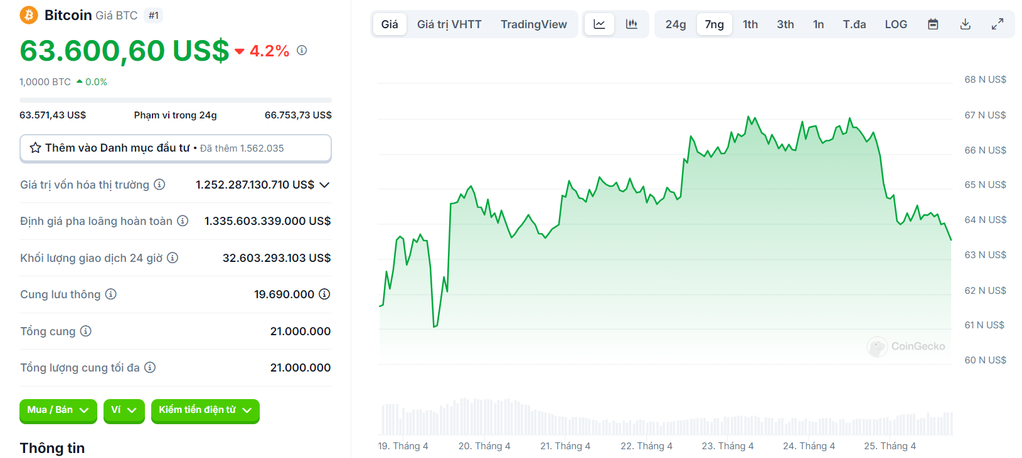Click the low value 63.571,43 US$
This screenshot has height=458, width=1022.
point(53,115)
